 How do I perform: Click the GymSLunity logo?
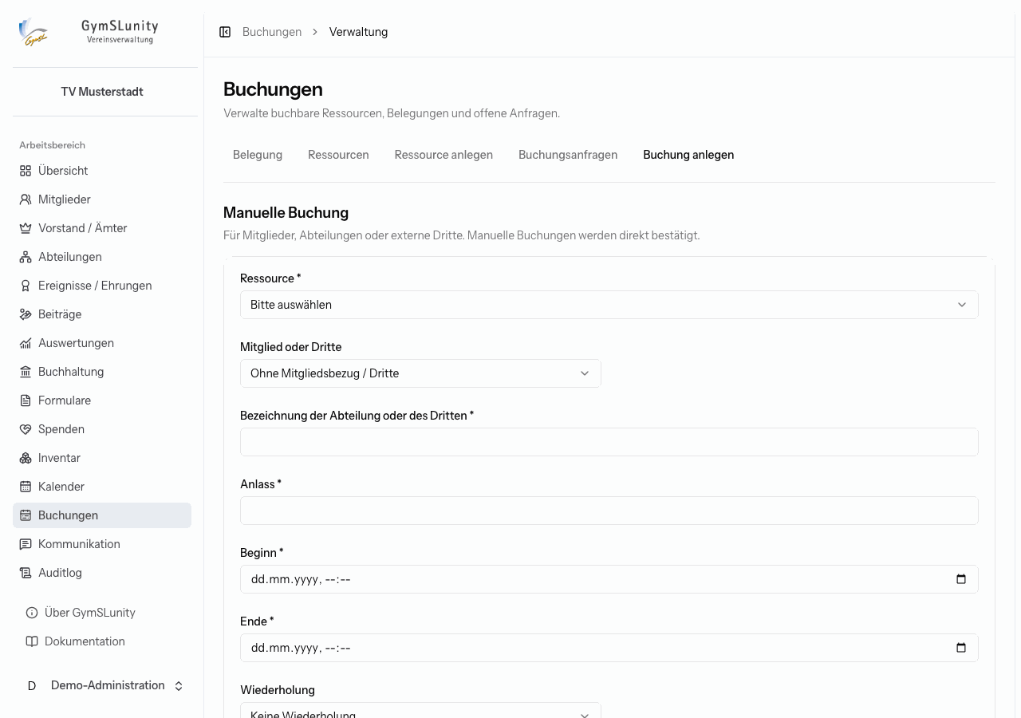[x=88, y=33]
